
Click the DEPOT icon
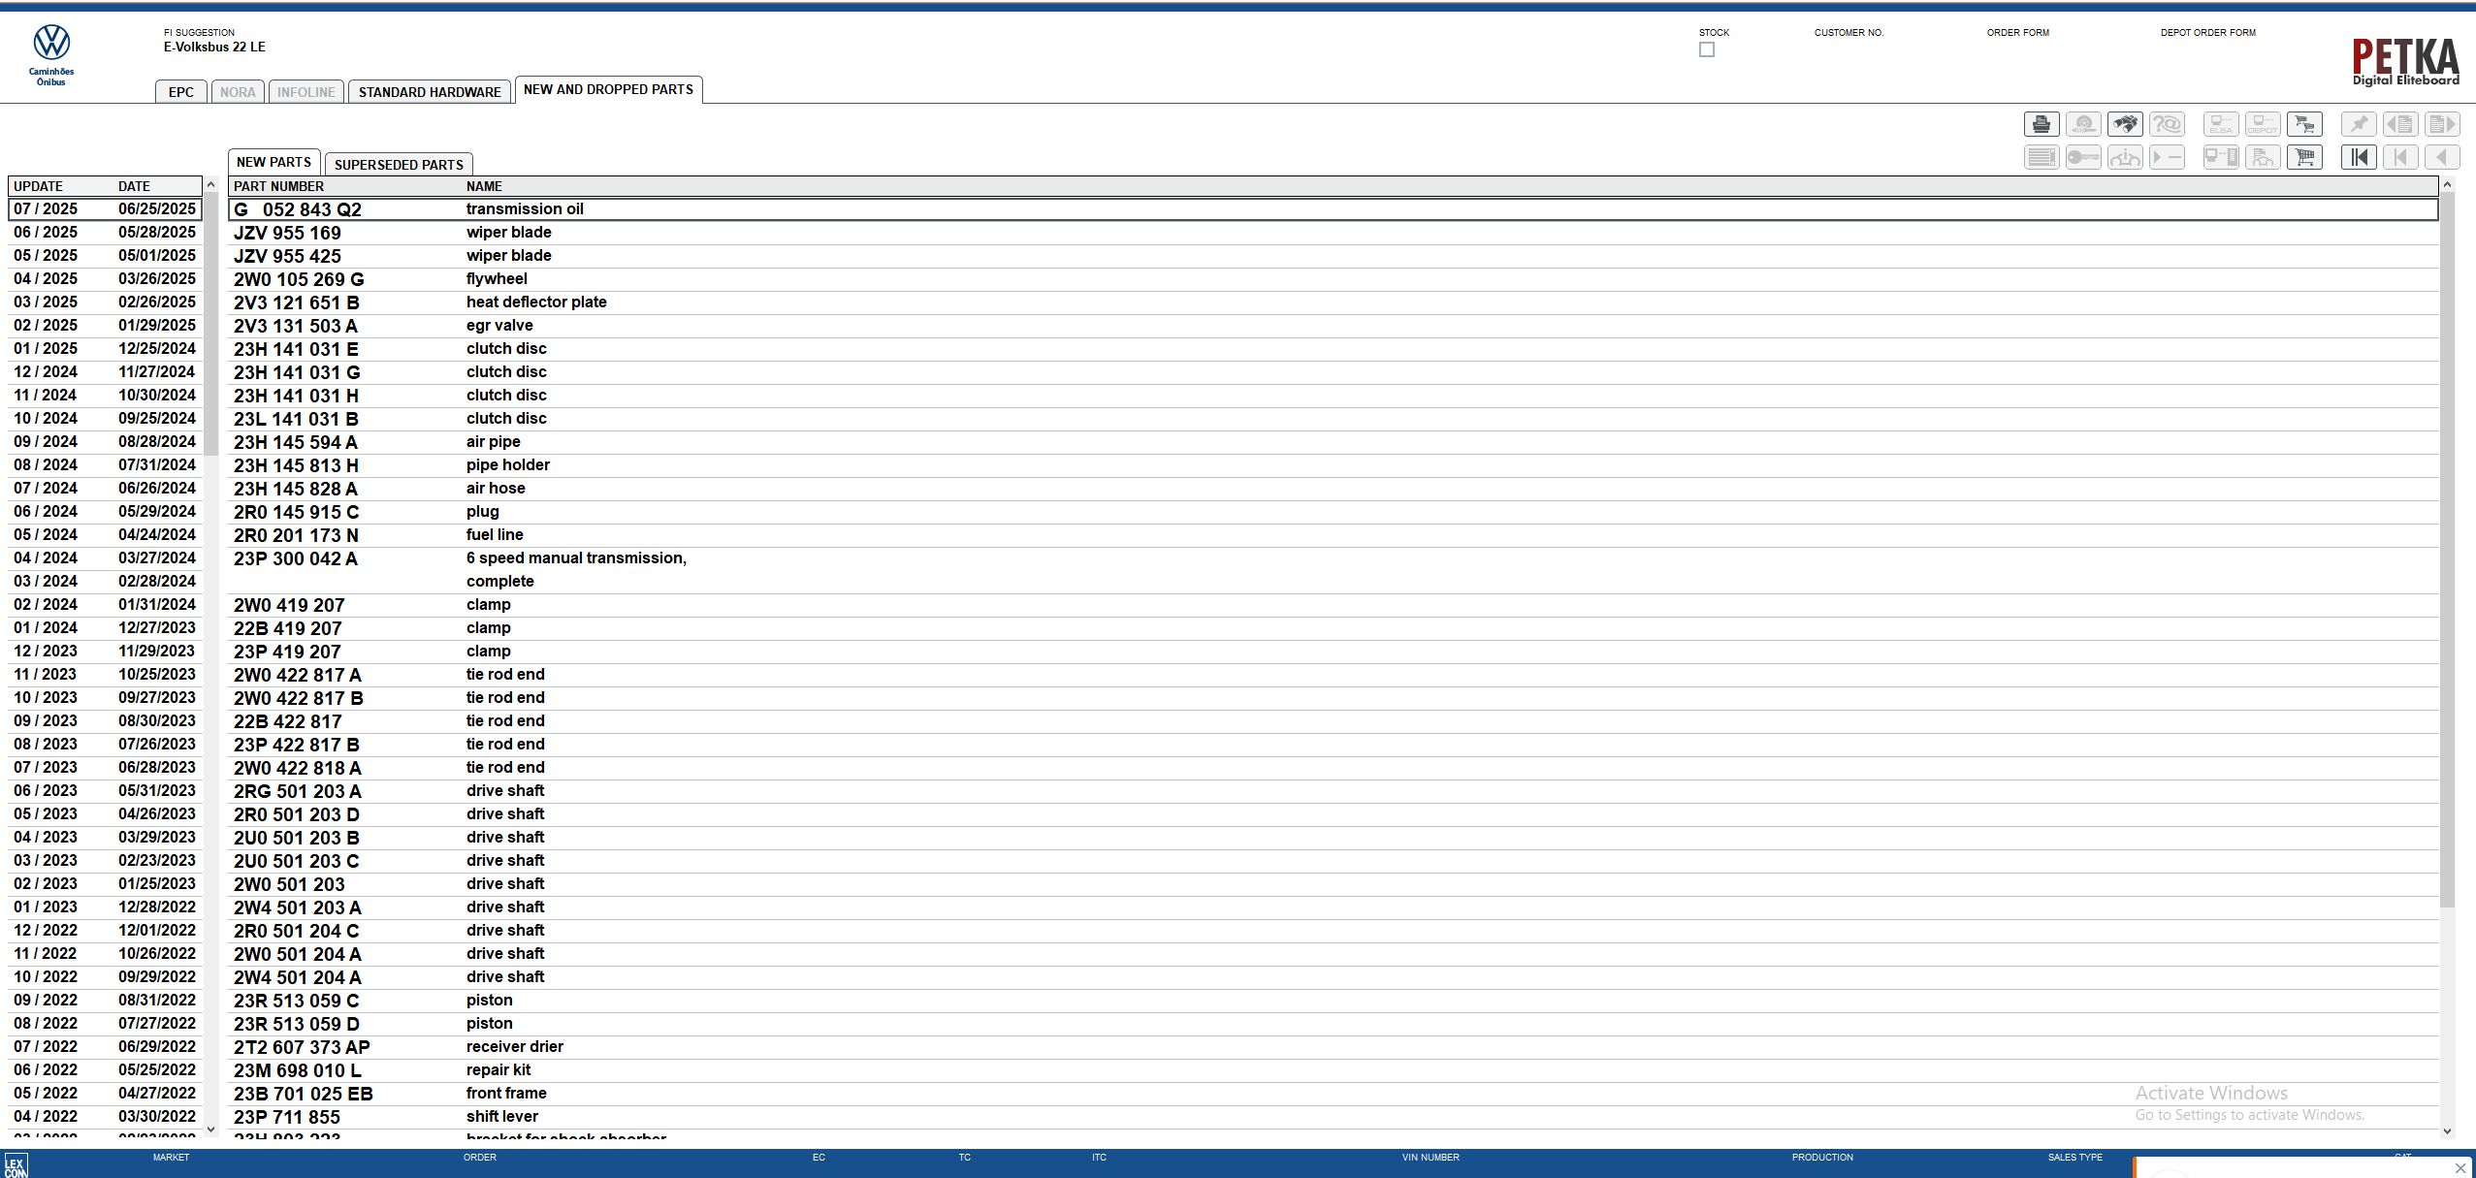2263,124
